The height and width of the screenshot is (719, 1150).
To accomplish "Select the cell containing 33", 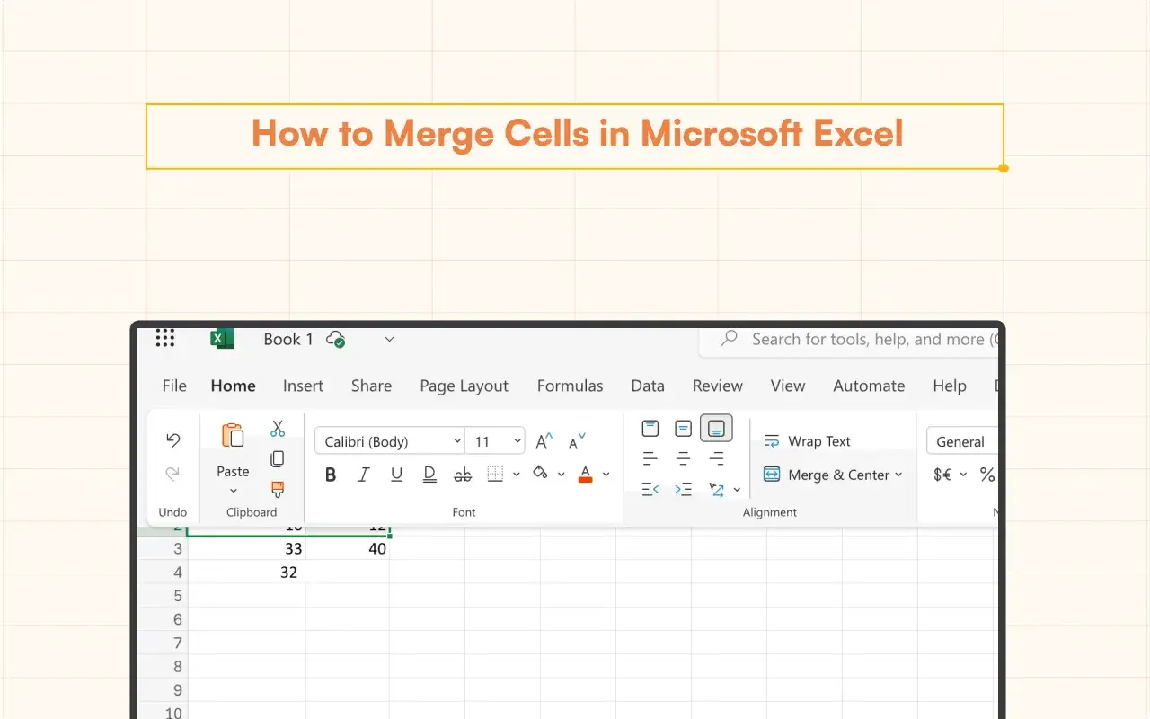I will click(246, 548).
